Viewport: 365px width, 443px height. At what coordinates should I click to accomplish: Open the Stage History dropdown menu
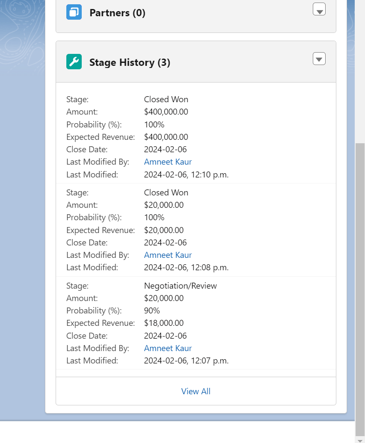tap(319, 59)
